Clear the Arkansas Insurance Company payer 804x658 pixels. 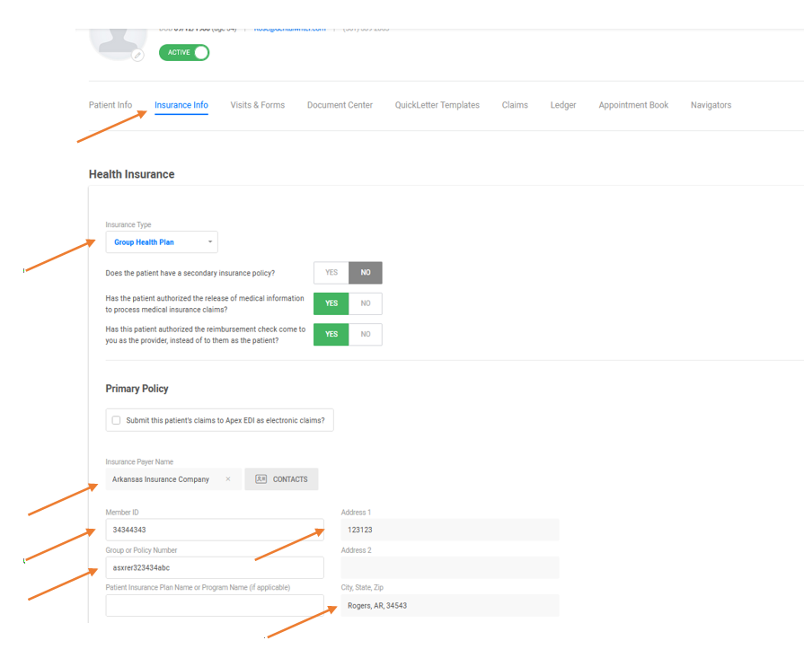click(x=228, y=479)
